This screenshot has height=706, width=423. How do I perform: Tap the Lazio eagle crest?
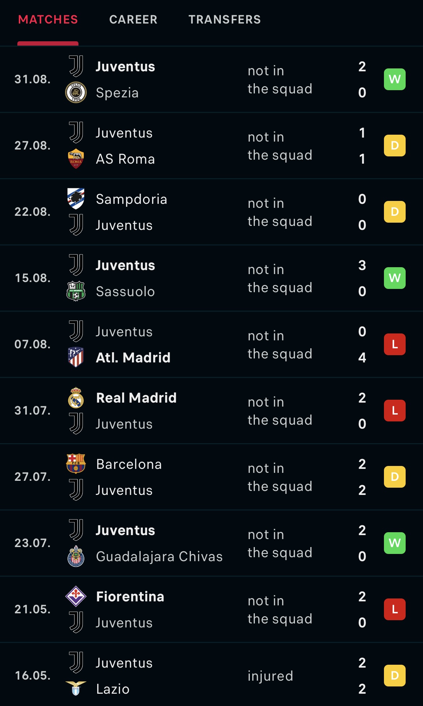(x=76, y=688)
